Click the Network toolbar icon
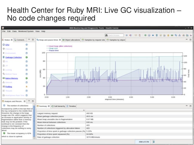Screen dimensions: 194x145 coord(179,35)
